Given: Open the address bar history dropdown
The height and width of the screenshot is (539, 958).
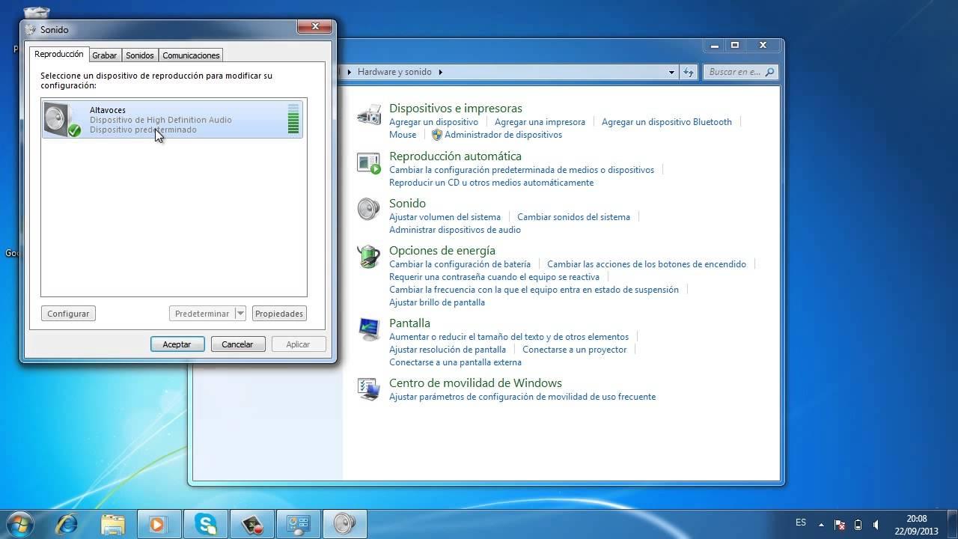Looking at the screenshot, I should (x=671, y=72).
